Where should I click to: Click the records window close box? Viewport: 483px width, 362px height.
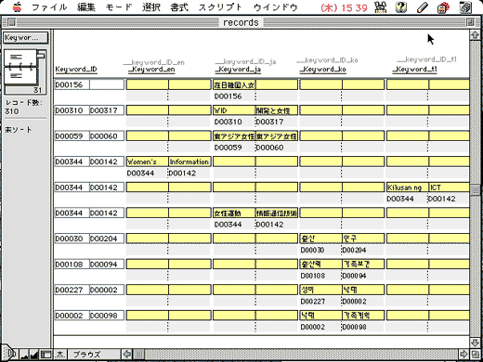coord(11,22)
